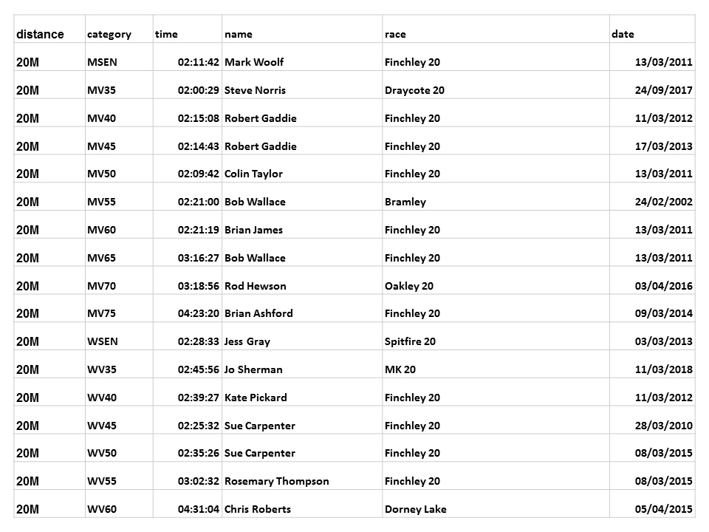The height and width of the screenshot is (532, 709).
Task: Click the Oakley 20 race cell
Action: (409, 286)
